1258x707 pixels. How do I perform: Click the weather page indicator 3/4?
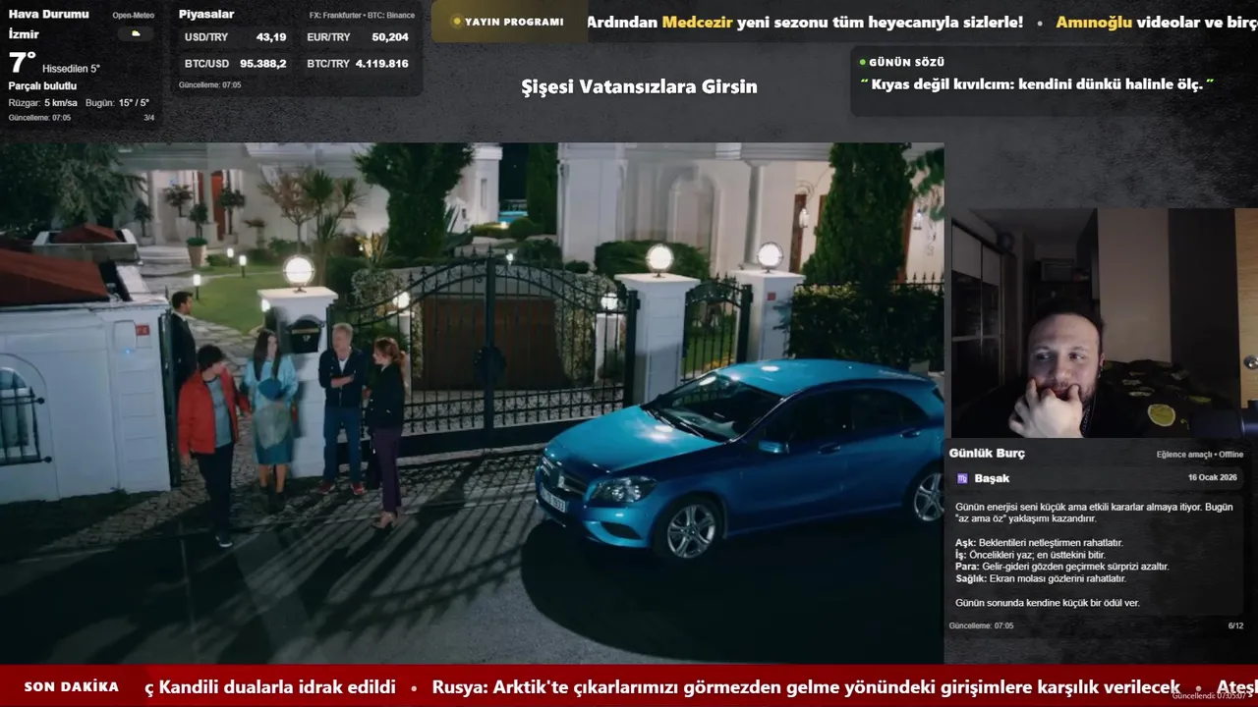click(149, 118)
